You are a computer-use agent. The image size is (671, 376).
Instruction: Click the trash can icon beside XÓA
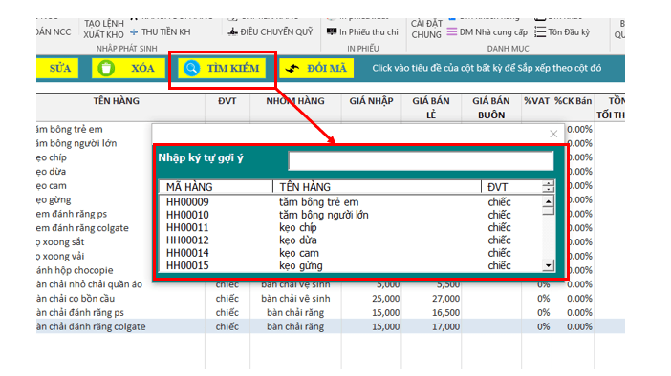pos(106,68)
